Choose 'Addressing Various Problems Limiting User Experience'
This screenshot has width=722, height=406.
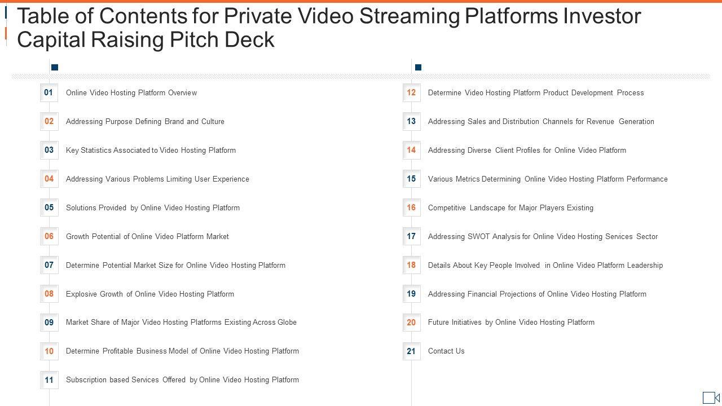(157, 179)
